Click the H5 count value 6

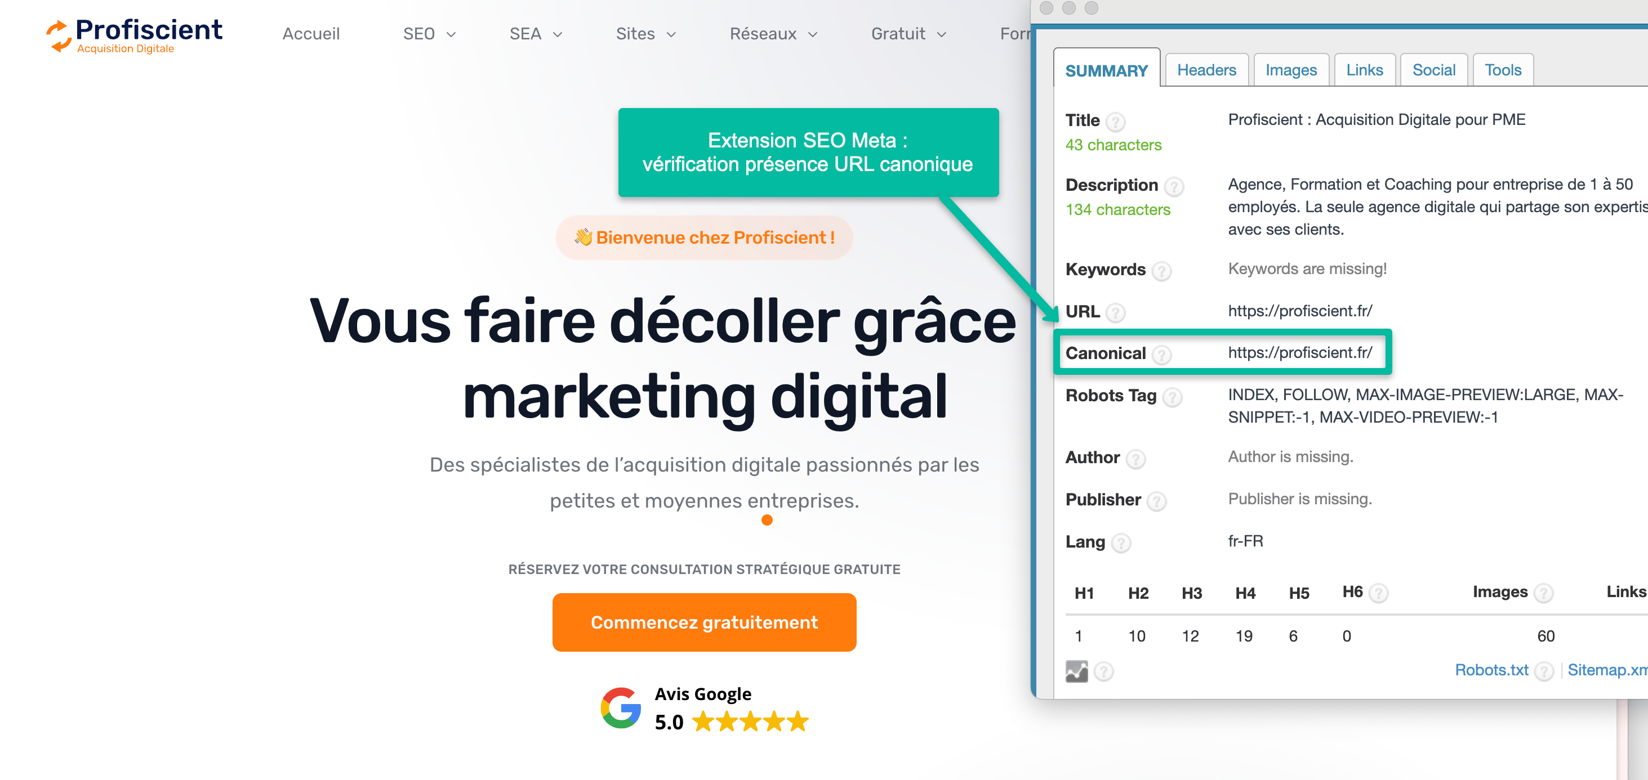(1293, 636)
